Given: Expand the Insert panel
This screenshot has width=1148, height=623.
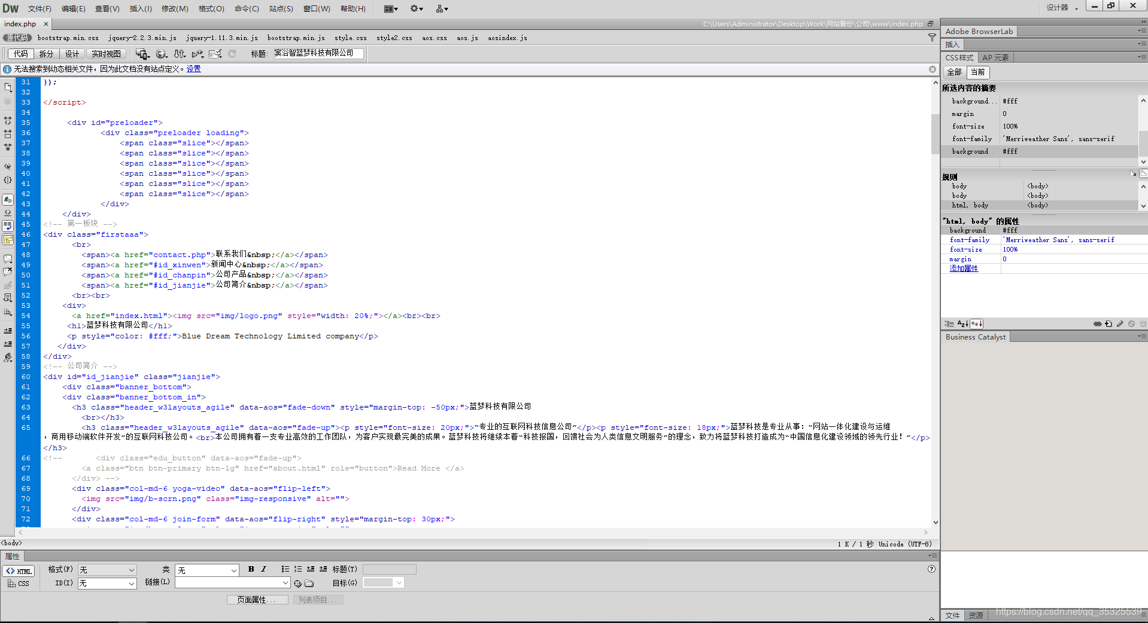Looking at the screenshot, I should tap(952, 44).
